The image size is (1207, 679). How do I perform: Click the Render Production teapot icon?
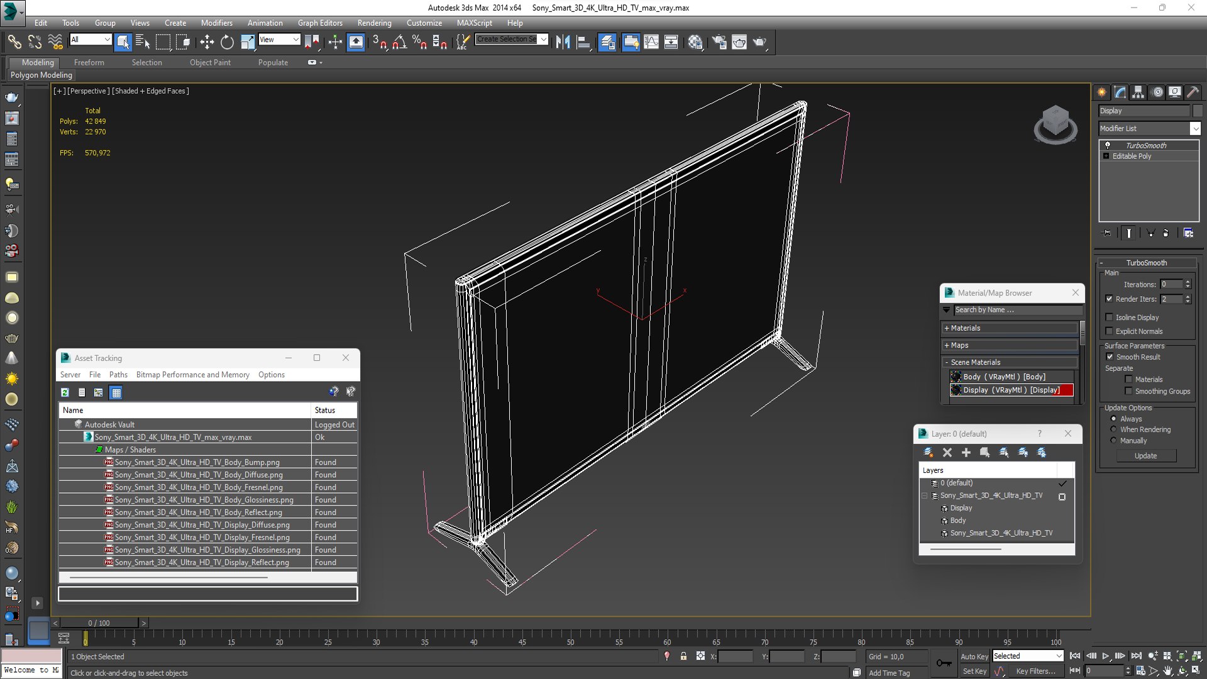759,42
